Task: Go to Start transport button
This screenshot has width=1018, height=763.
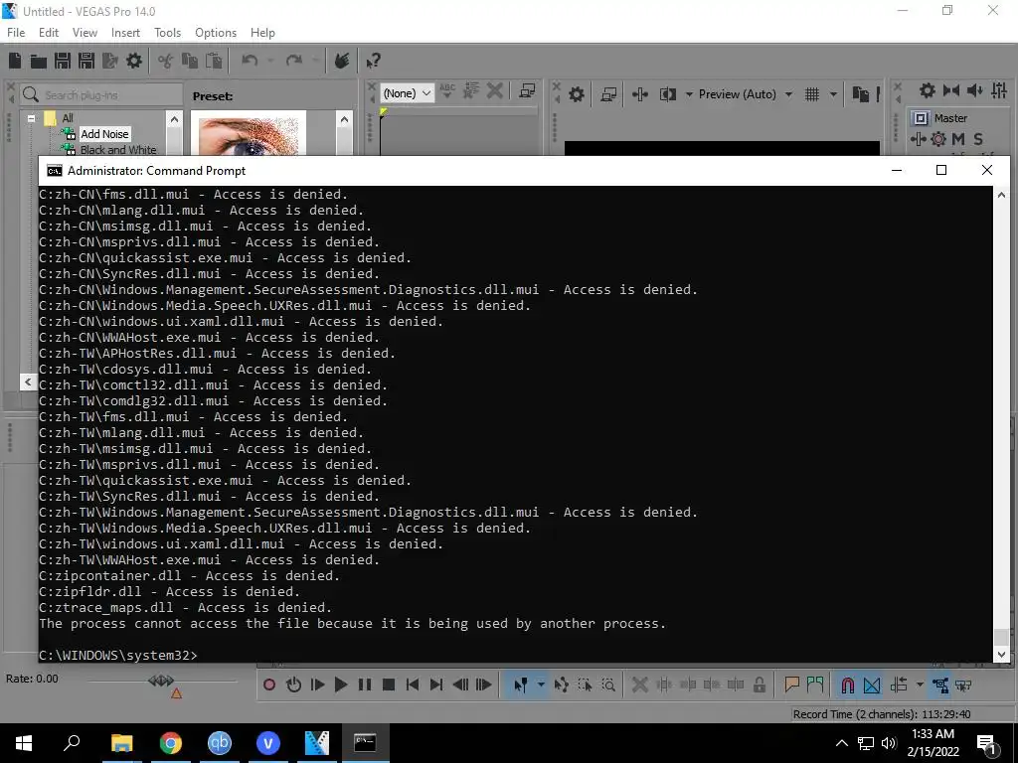Action: click(413, 686)
